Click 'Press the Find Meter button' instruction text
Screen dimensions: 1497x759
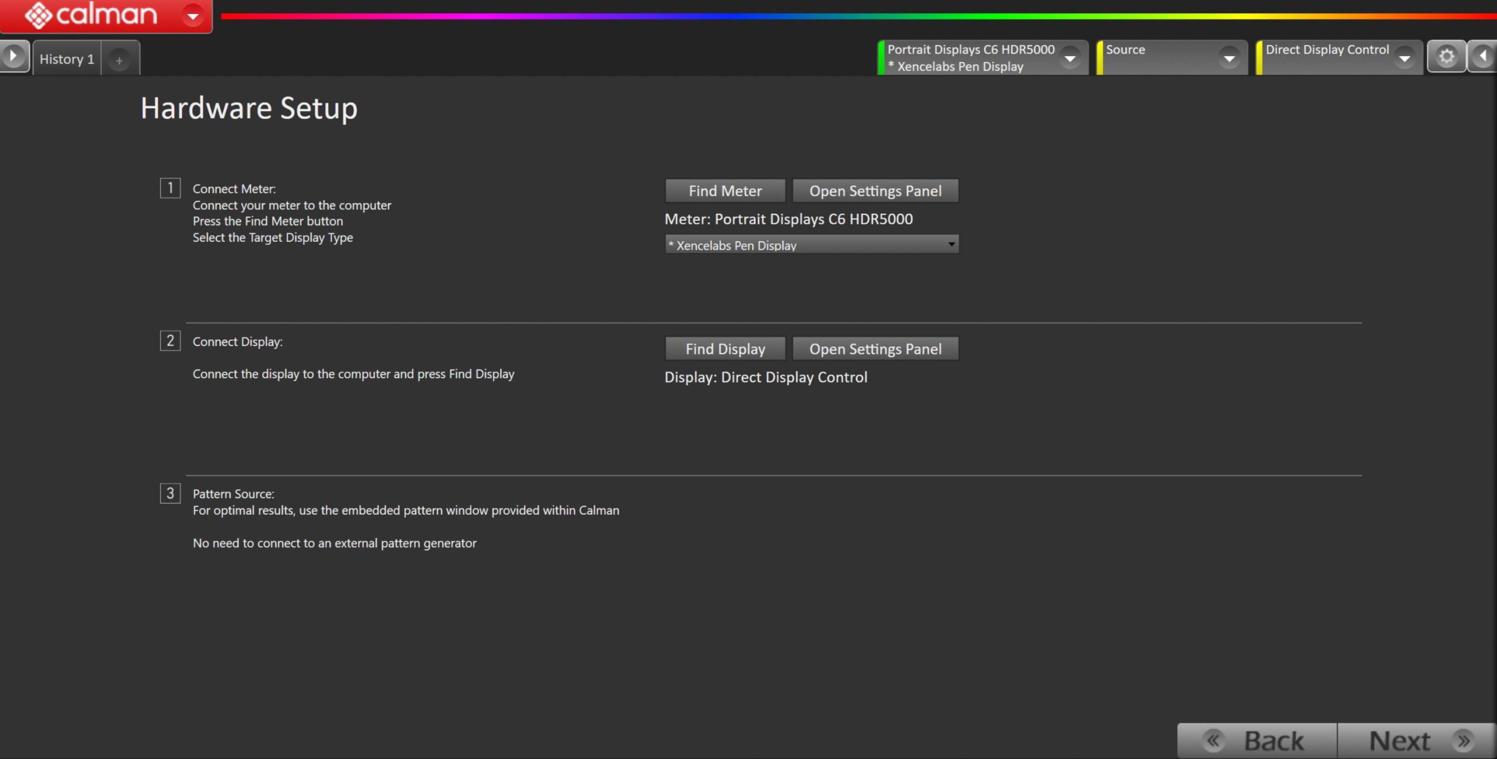268,221
